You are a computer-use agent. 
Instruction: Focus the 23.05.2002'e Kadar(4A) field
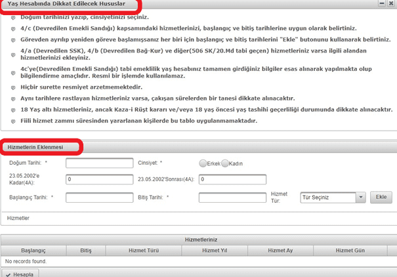[x=100, y=179]
